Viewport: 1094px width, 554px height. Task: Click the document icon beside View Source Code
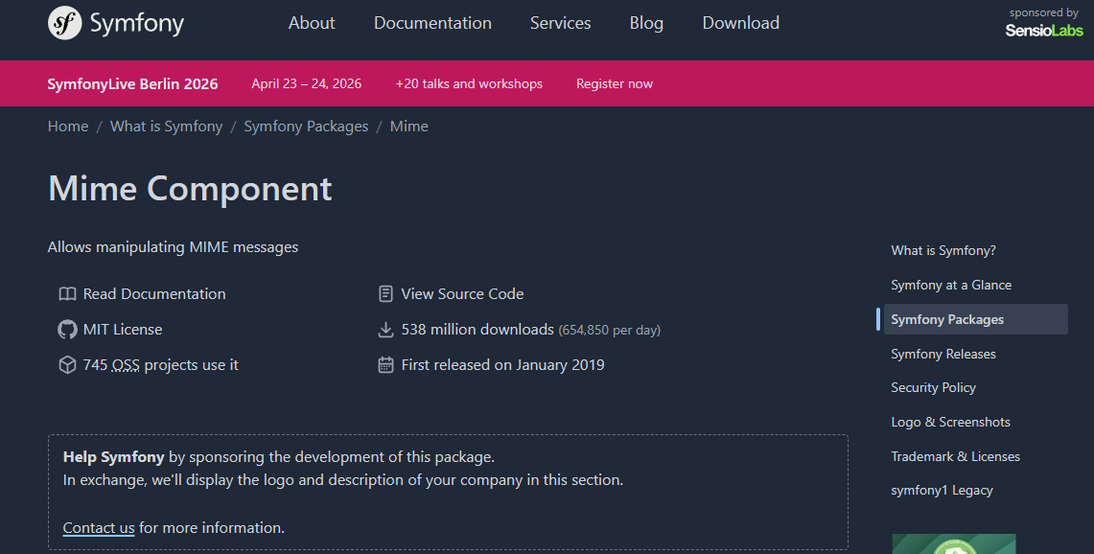pyautogui.click(x=385, y=294)
